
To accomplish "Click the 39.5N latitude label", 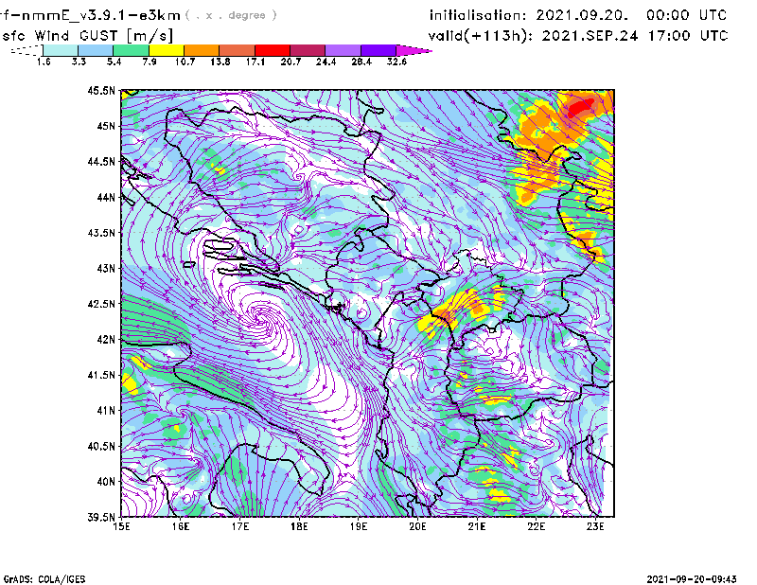I will [x=101, y=518].
